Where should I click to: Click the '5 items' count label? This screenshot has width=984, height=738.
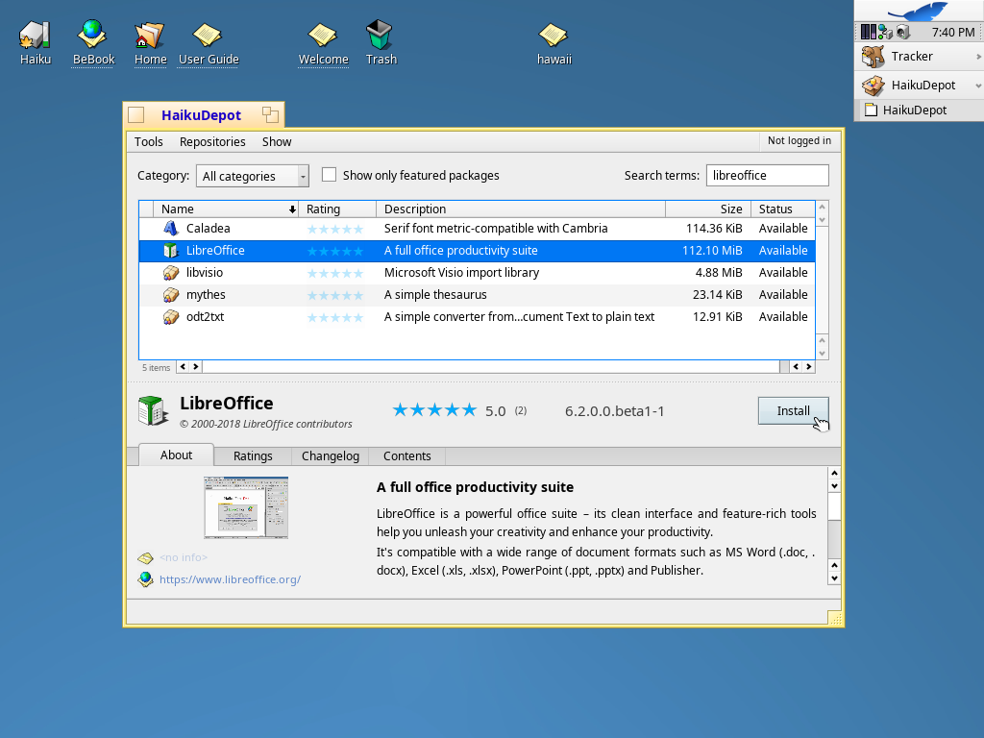point(156,368)
